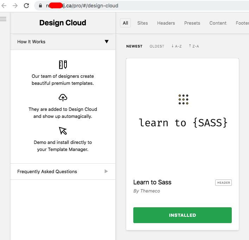Click the cursor arrow install icon

pos(63,131)
